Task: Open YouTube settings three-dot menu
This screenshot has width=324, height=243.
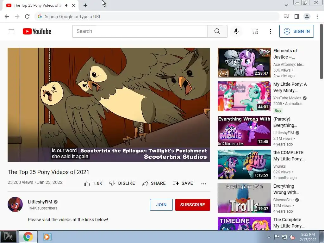Action: 271,31
